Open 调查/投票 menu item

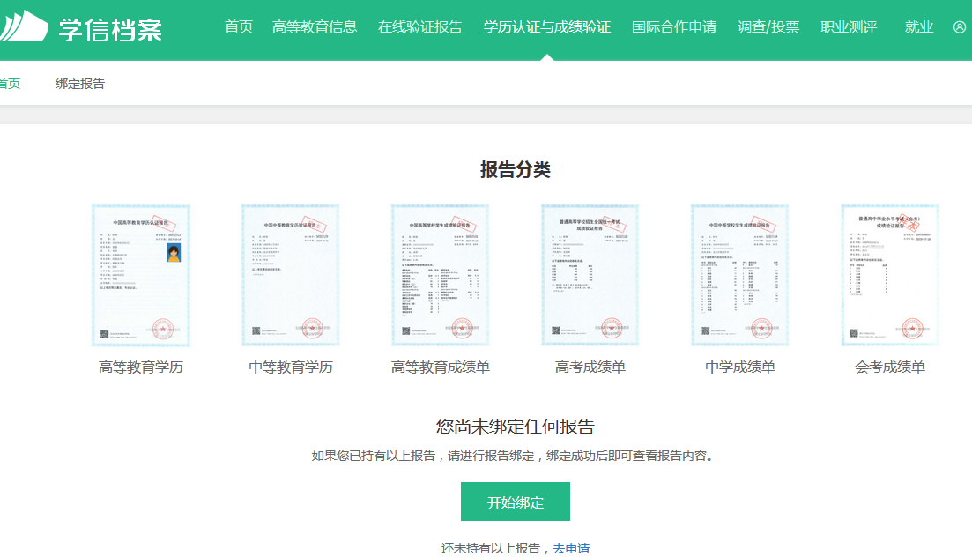[768, 27]
